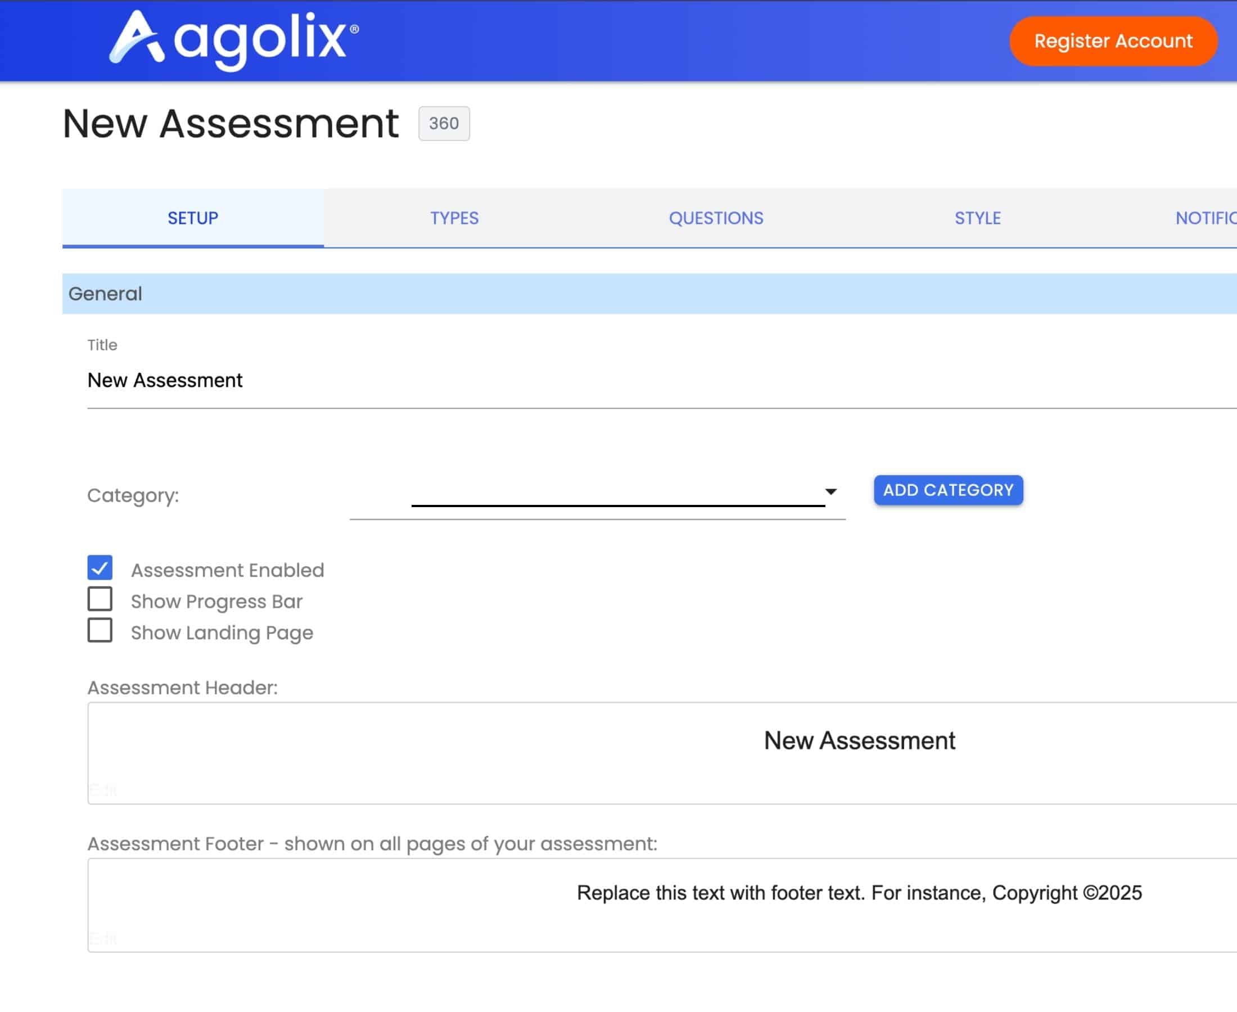1237x1012 pixels.
Task: Collapse the General section header
Action: click(x=106, y=294)
